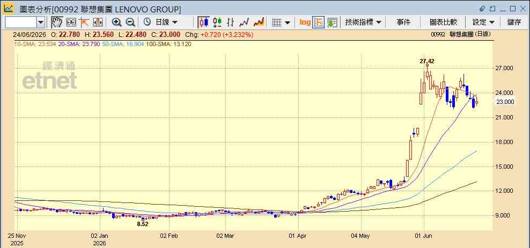
Task: Select the hand pan tool
Action: (57, 22)
